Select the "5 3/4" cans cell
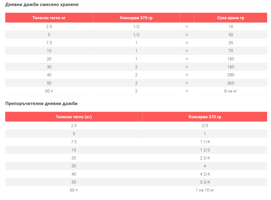This screenshot has width=271, height=200. click(205, 182)
